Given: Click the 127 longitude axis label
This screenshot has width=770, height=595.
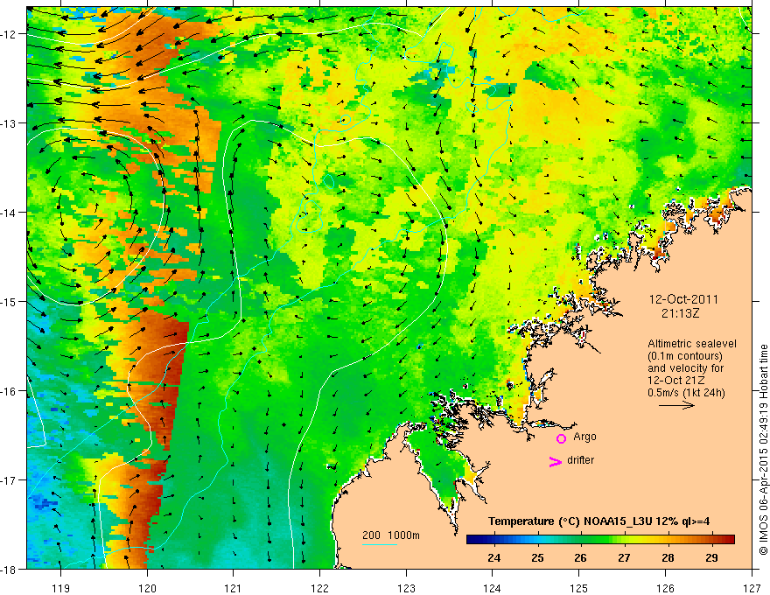Looking at the screenshot, I should point(752,588).
